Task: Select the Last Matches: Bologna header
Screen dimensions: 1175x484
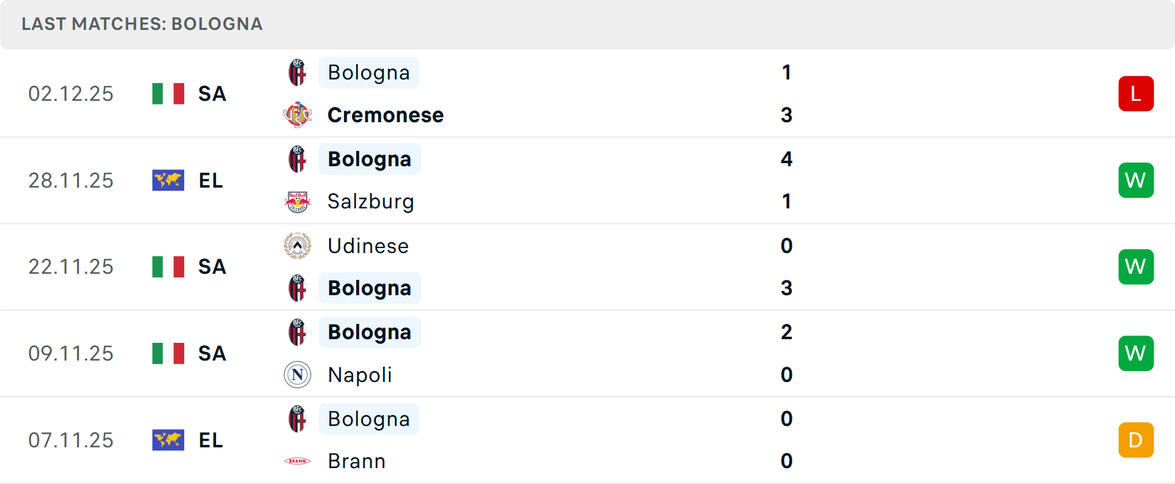Action: [x=142, y=24]
